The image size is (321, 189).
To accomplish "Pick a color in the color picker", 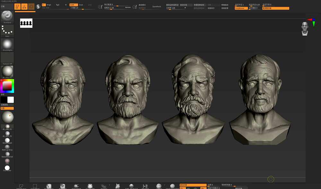I will click(7, 86).
